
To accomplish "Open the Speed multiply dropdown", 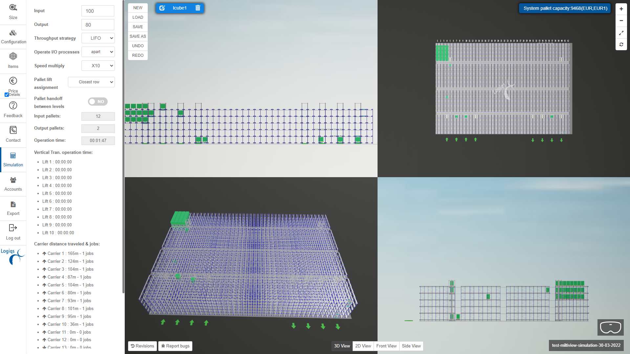I will click(98, 65).
